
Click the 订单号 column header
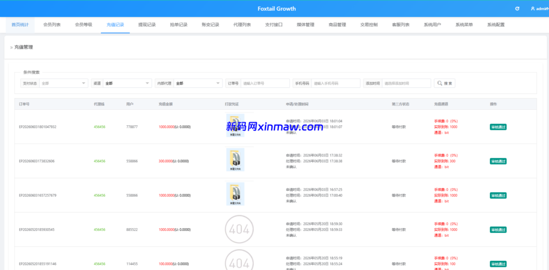24,104
